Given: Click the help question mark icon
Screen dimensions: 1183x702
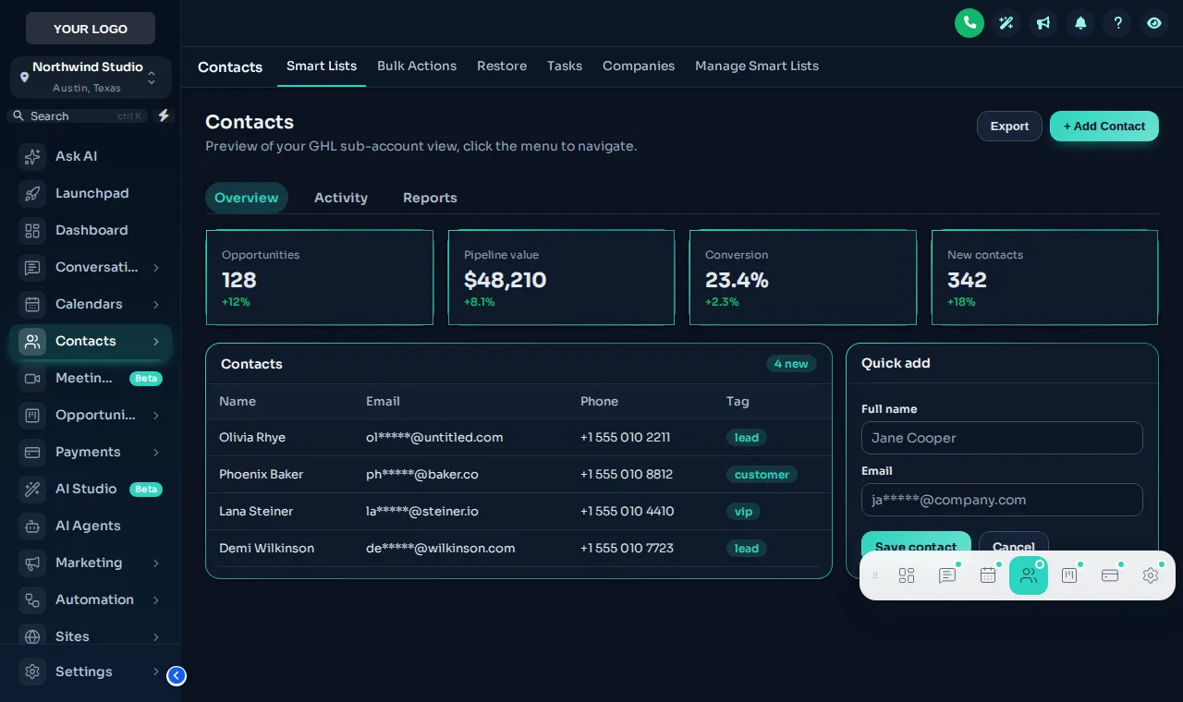Looking at the screenshot, I should coord(1117,23).
